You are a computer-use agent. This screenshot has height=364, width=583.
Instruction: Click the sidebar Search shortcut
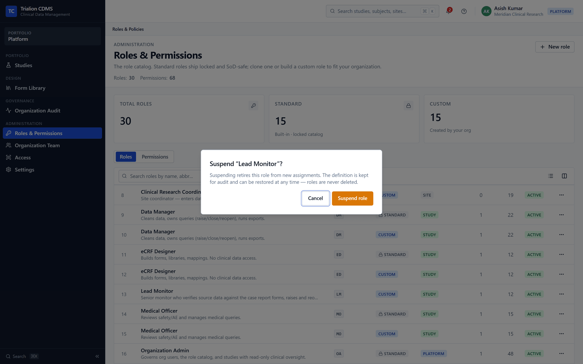[22, 356]
